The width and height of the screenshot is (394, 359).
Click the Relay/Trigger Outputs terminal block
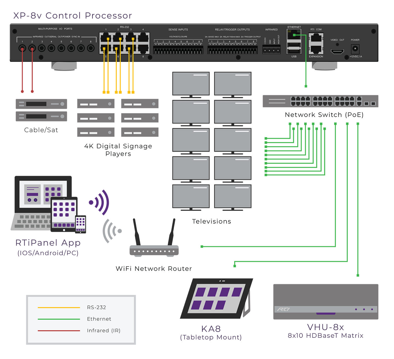(233, 50)
